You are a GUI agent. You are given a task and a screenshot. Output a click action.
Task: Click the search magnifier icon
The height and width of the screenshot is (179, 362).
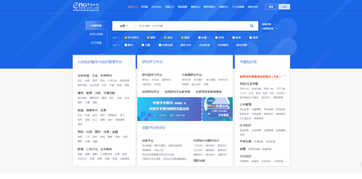[251, 26]
